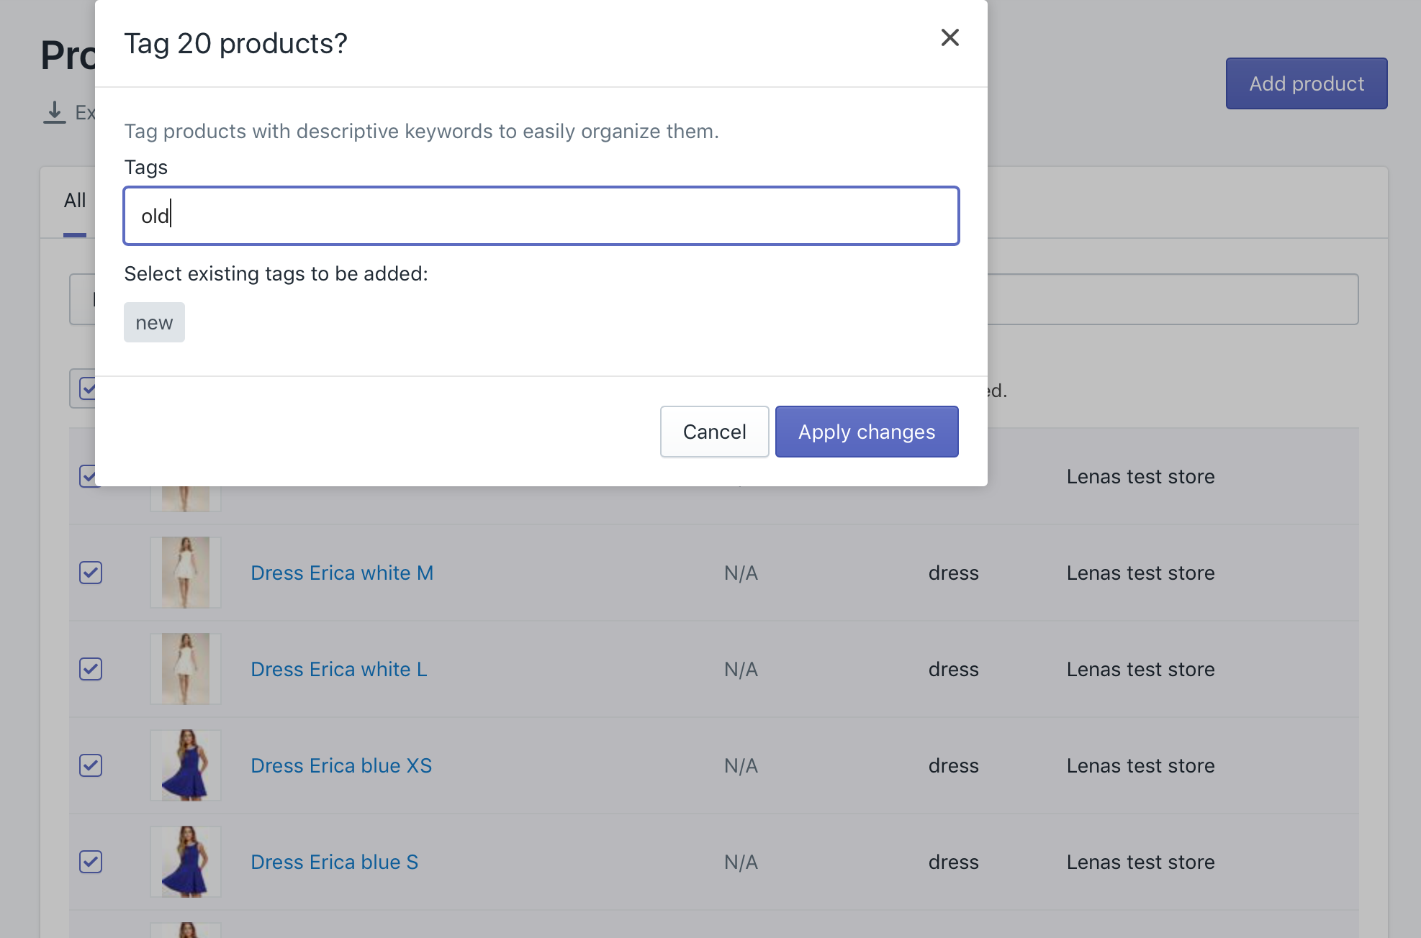Open the Dress Erica blue S link
1421x938 pixels.
point(334,862)
